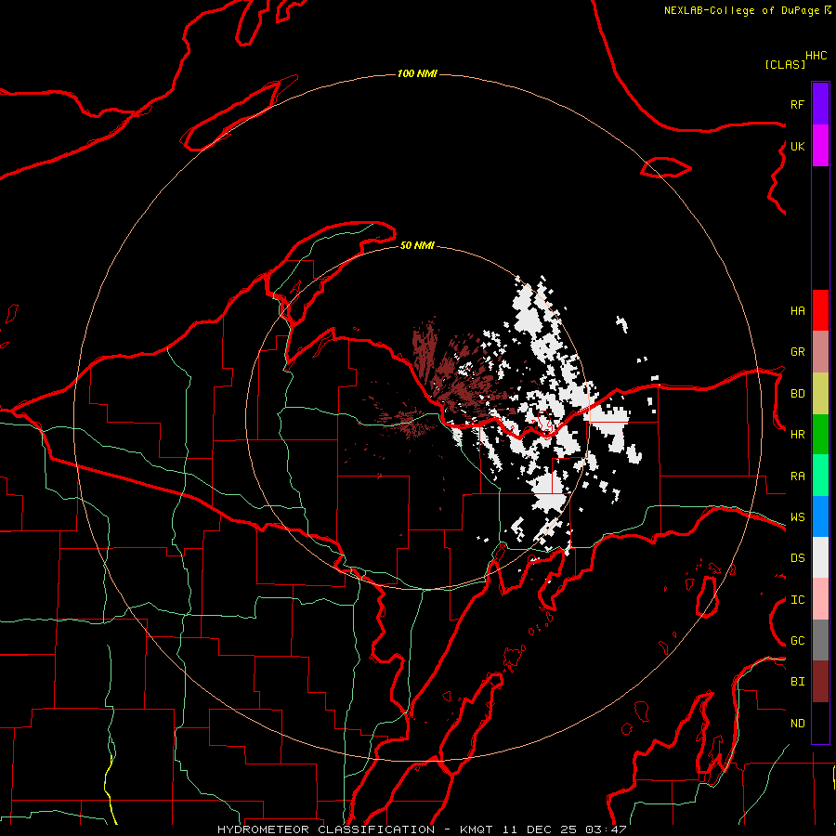Screen dimensions: 836x836
Task: Click the HR legend label
Action: click(797, 435)
